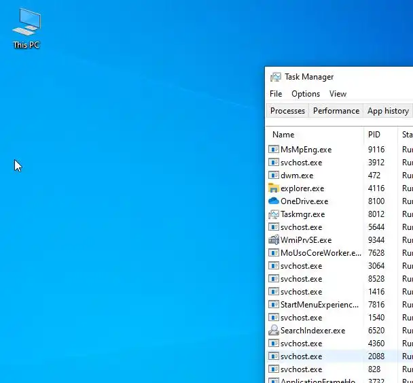Click PID value 8100
The image size is (413, 383).
376,201
